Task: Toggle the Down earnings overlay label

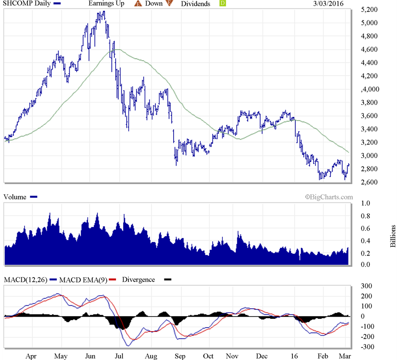Action: (153, 4)
